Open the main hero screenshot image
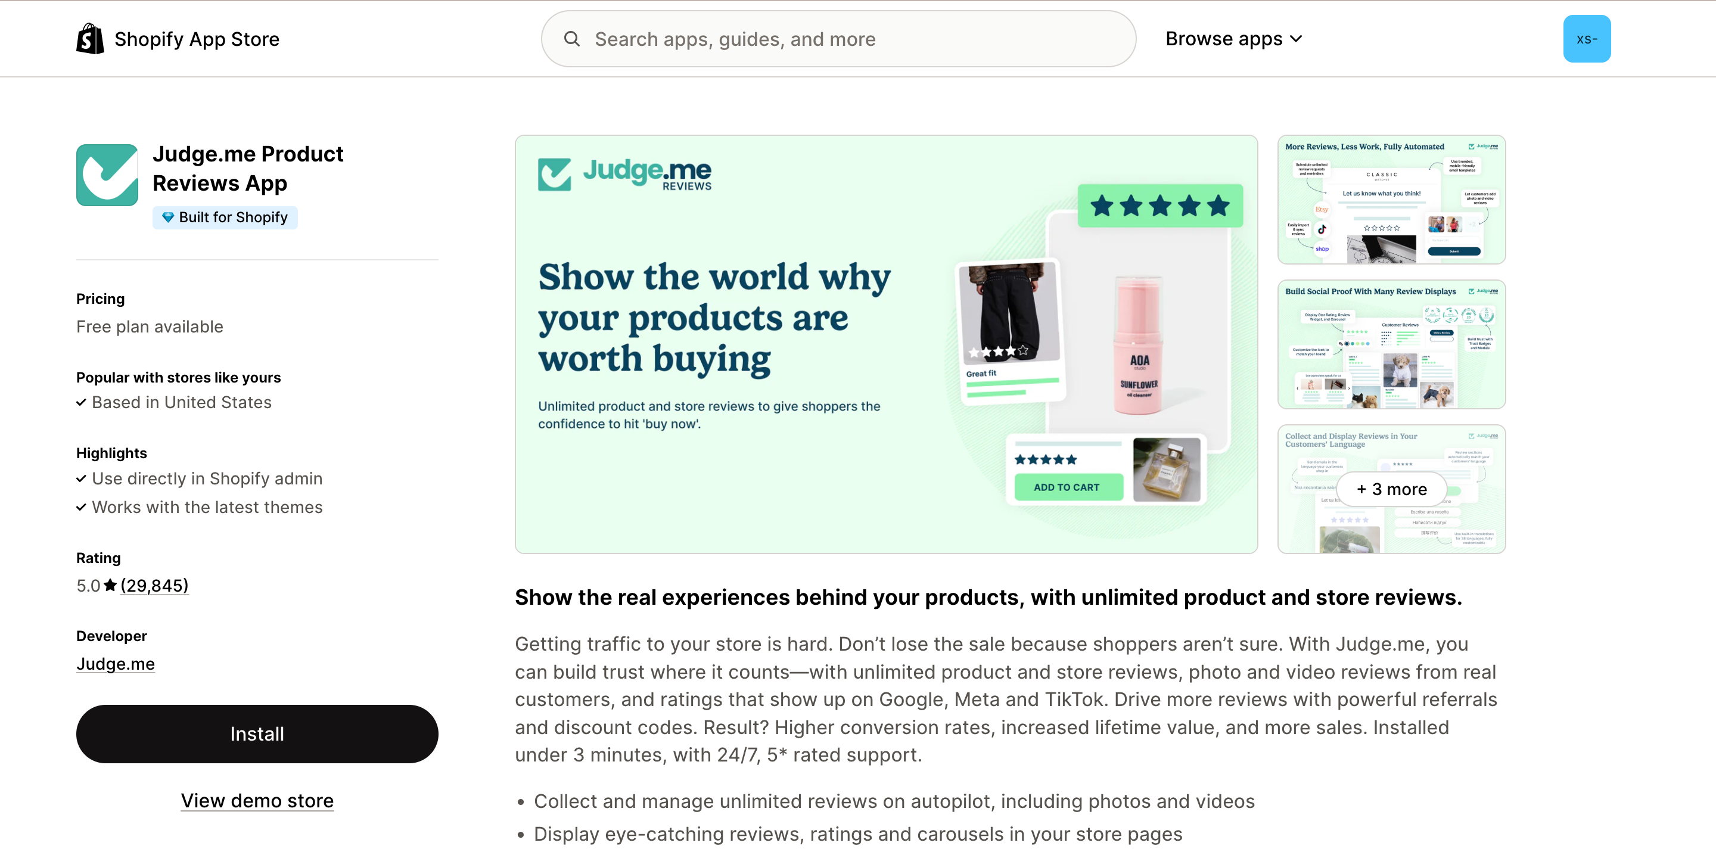 (x=886, y=344)
